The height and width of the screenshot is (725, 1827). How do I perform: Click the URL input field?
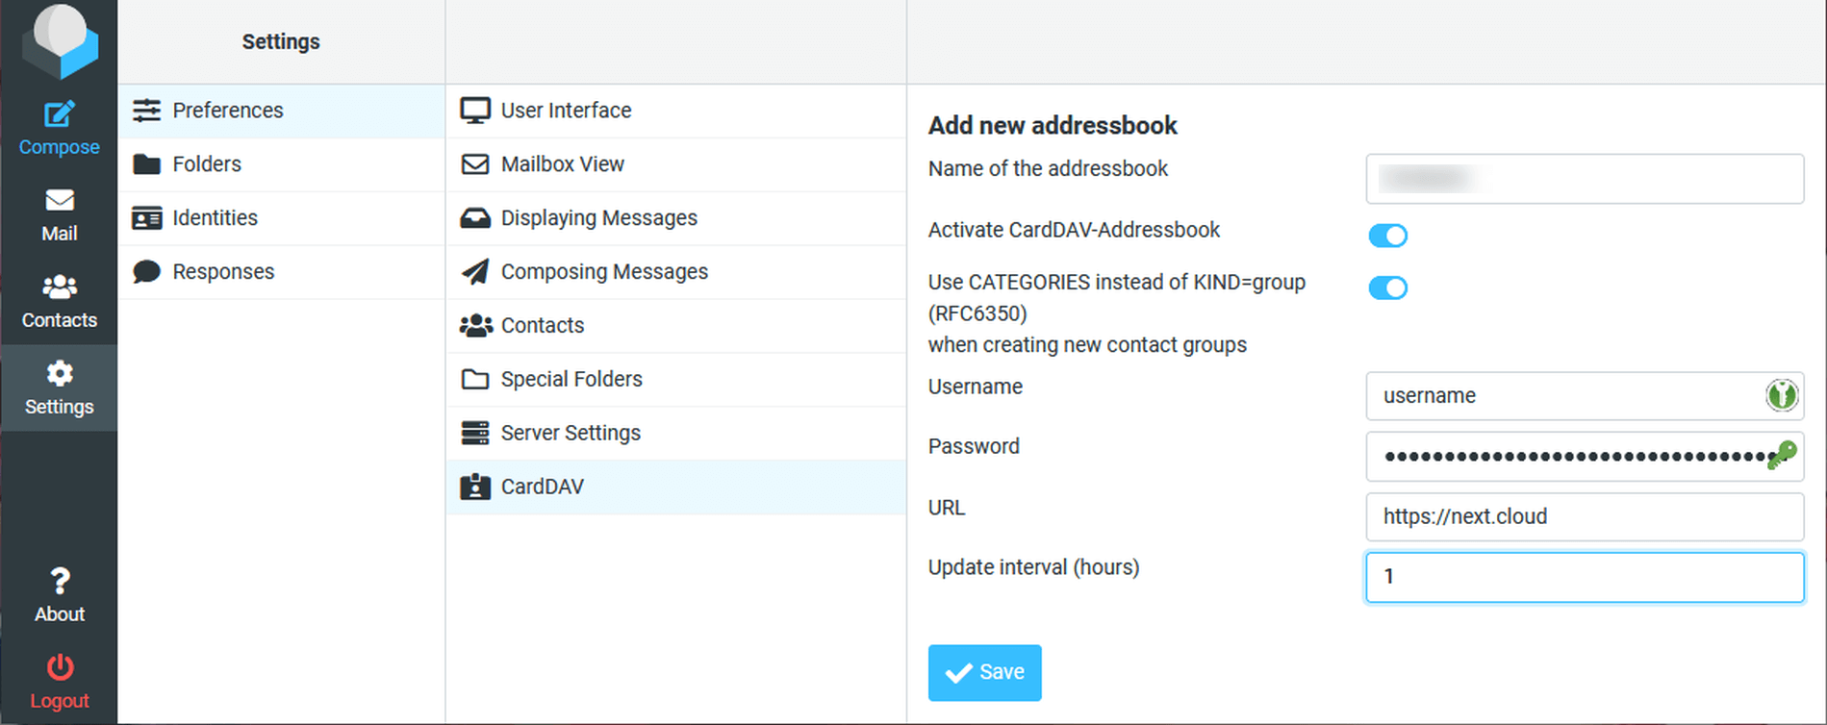(1584, 516)
